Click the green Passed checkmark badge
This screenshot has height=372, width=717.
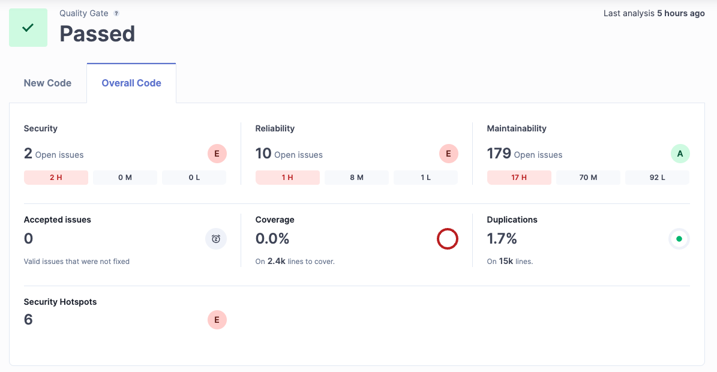(x=28, y=28)
